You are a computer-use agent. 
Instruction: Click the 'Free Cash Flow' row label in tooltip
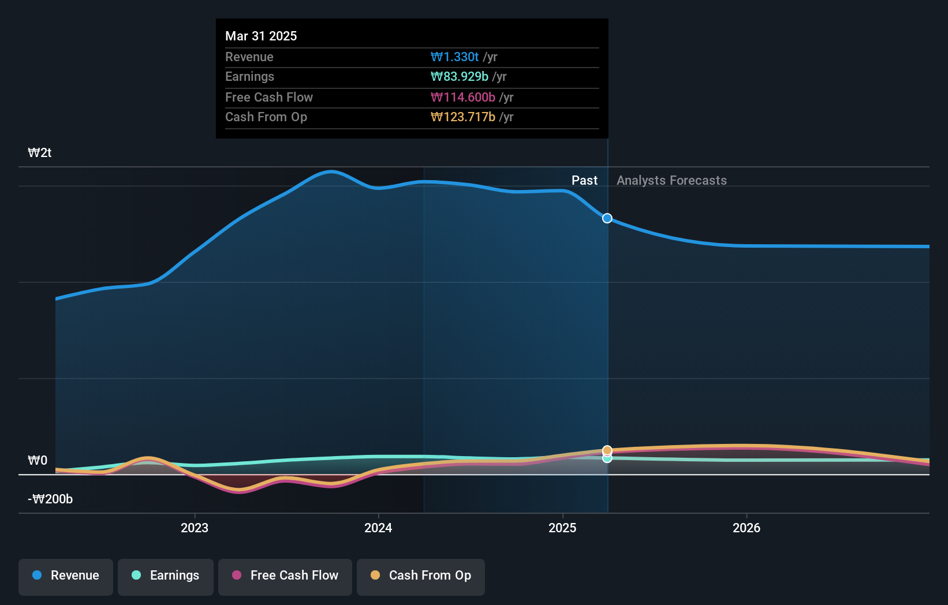269,97
